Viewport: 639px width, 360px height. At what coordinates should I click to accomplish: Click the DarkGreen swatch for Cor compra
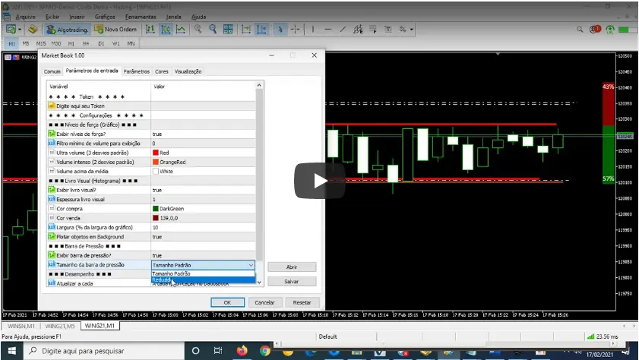[x=156, y=208]
